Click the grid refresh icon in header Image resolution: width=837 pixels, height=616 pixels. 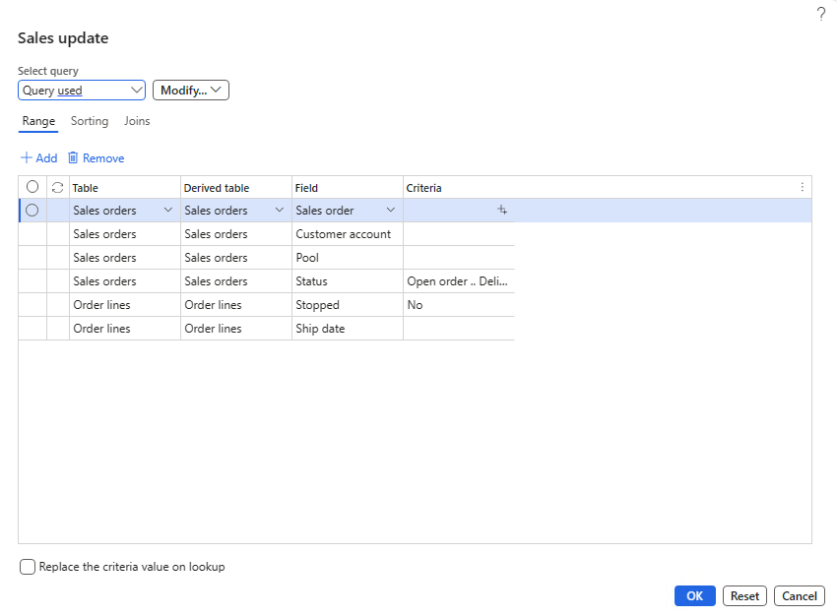[x=58, y=188]
